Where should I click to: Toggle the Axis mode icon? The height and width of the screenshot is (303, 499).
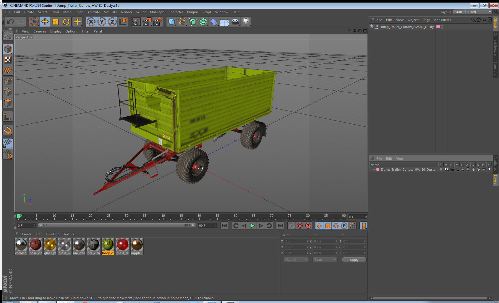(8, 117)
